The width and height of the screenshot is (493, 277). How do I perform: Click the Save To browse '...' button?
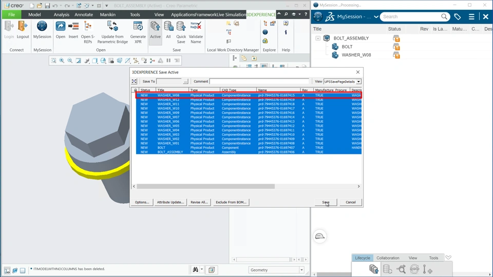(185, 82)
